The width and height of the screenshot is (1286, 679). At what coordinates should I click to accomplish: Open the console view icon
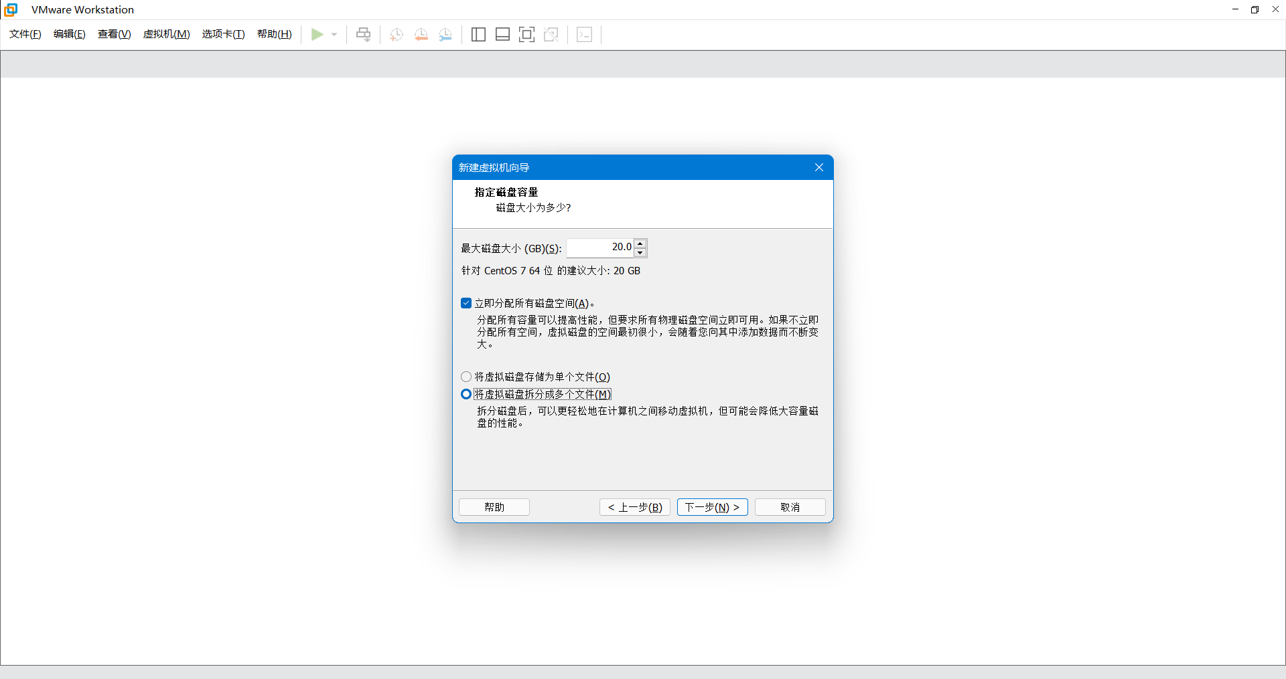[x=585, y=34]
